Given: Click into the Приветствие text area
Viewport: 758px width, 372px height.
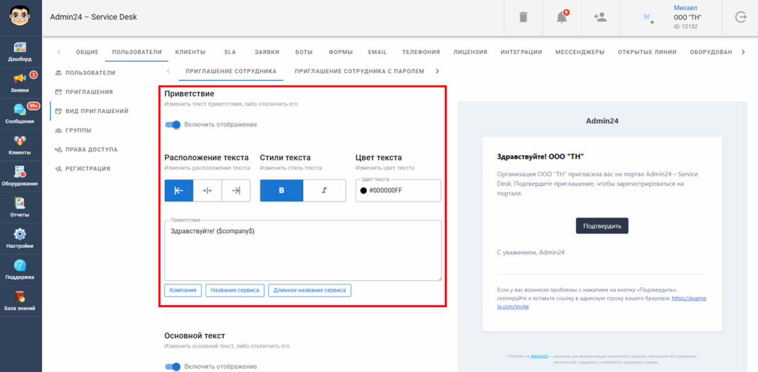Looking at the screenshot, I should [303, 254].
